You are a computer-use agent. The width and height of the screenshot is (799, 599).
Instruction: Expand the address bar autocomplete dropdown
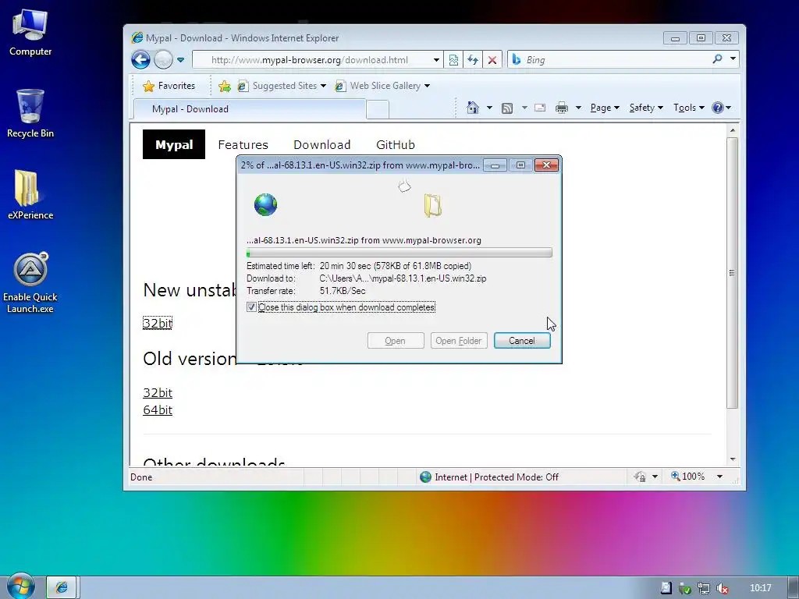pyautogui.click(x=437, y=60)
